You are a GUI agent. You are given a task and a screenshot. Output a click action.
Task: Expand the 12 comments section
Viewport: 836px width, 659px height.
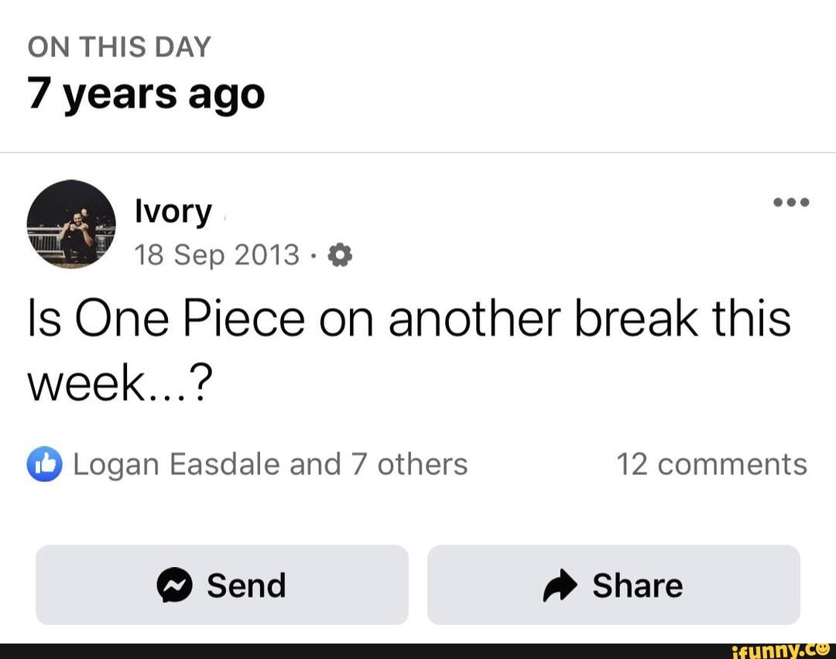pyautogui.click(x=711, y=463)
